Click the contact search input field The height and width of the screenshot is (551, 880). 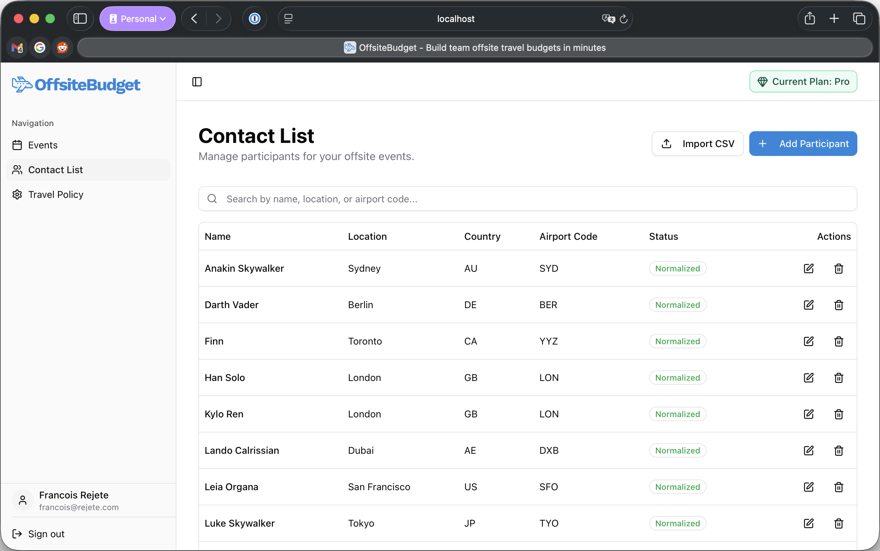coord(437,199)
